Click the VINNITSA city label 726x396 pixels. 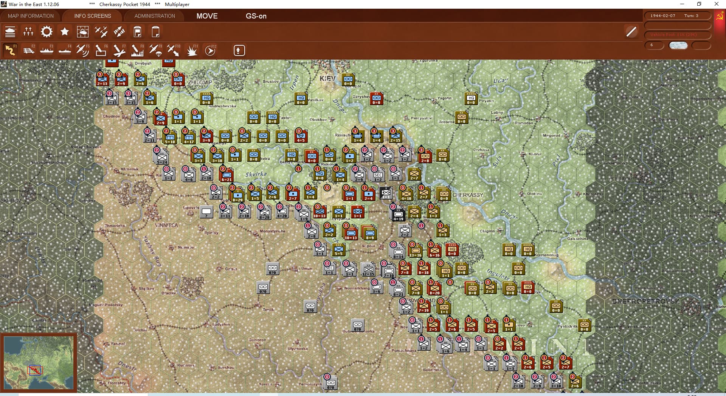(x=166, y=225)
